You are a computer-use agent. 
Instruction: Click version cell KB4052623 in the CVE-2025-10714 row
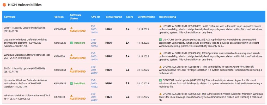tap(60, 43)
